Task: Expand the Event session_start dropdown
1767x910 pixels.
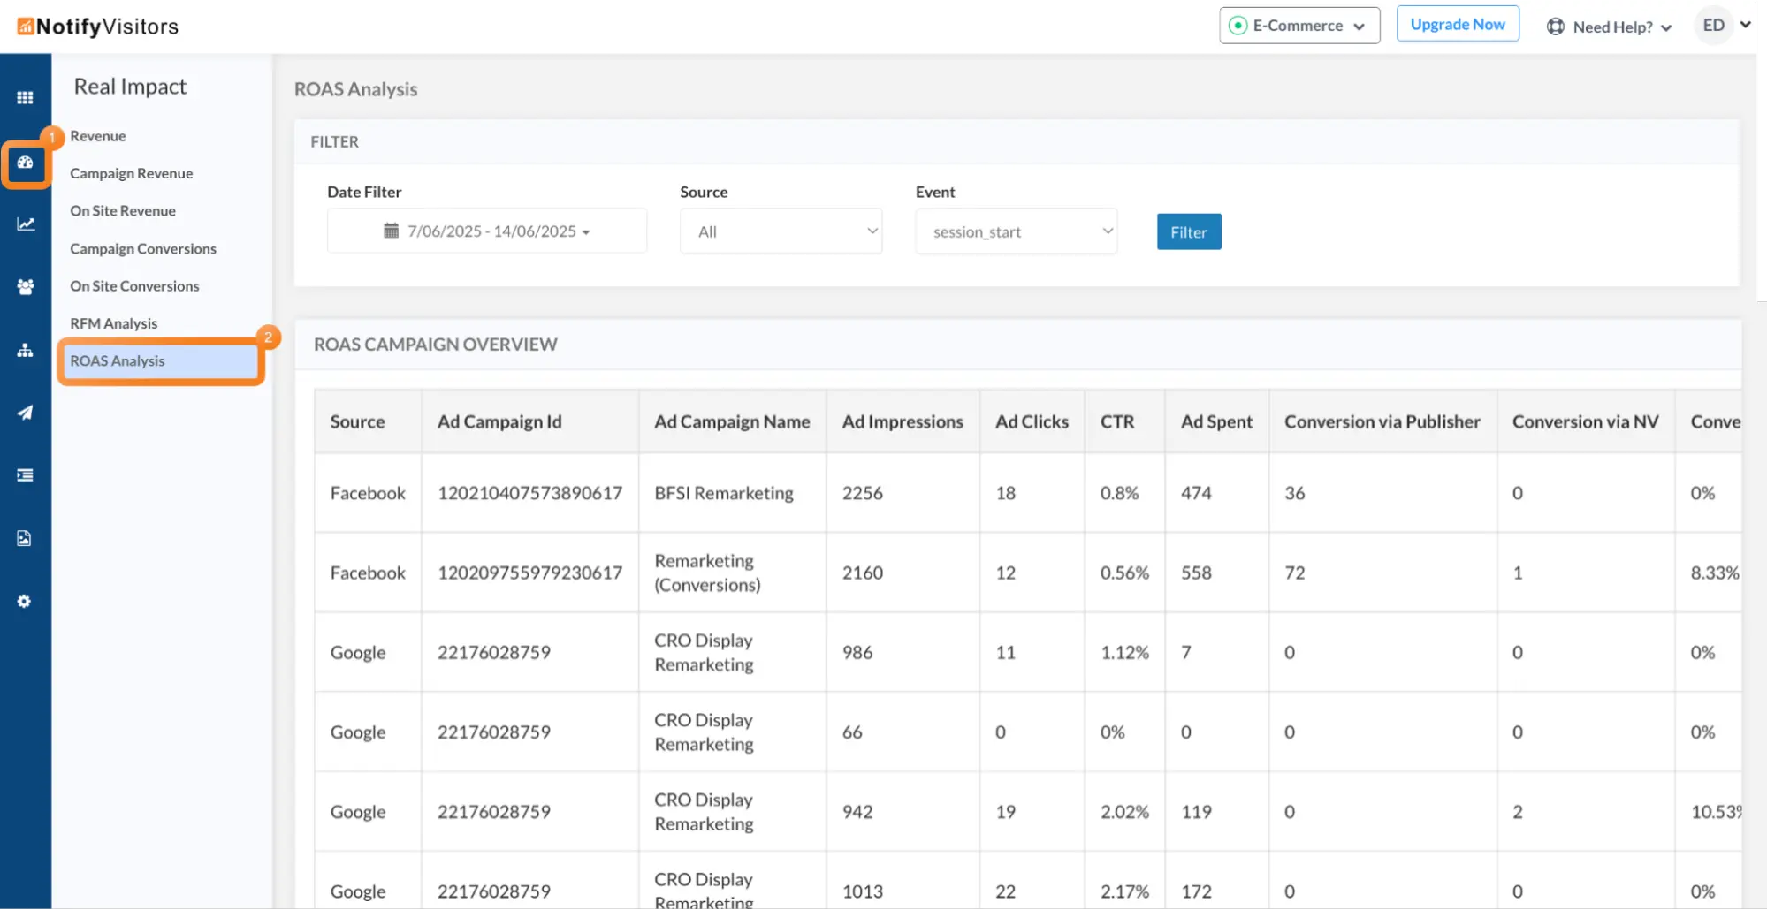Action: point(1016,231)
